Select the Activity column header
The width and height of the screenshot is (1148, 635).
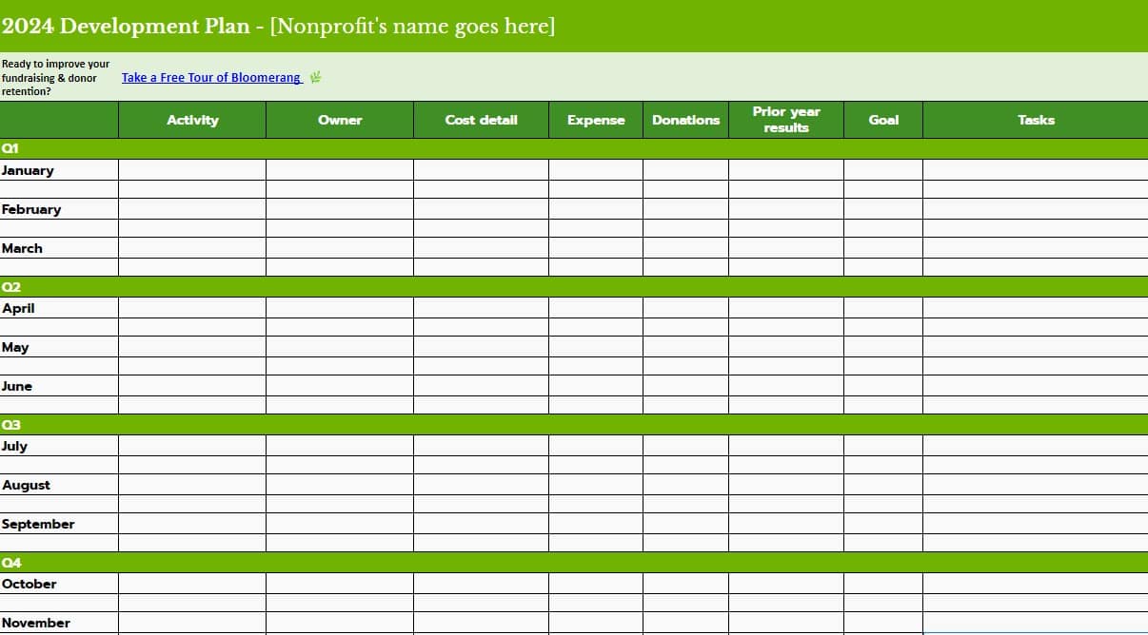tap(192, 120)
